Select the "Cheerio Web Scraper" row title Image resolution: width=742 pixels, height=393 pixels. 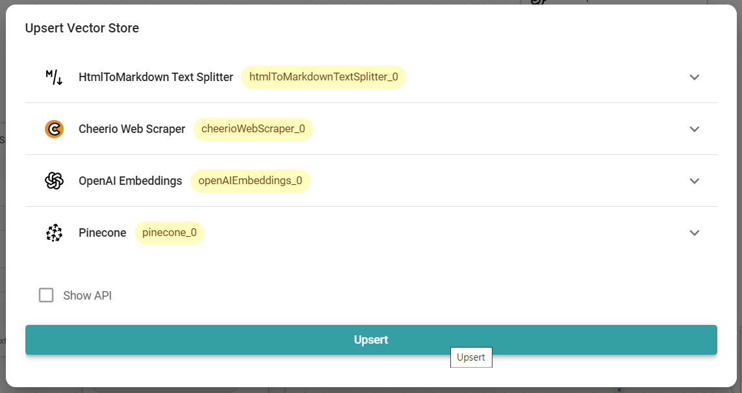[132, 129]
